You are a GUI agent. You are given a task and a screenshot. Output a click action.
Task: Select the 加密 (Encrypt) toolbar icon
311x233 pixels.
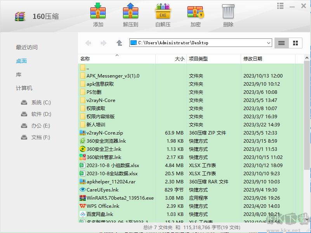coord(195,12)
